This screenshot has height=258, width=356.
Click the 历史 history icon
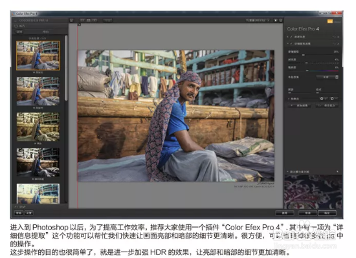16,207
